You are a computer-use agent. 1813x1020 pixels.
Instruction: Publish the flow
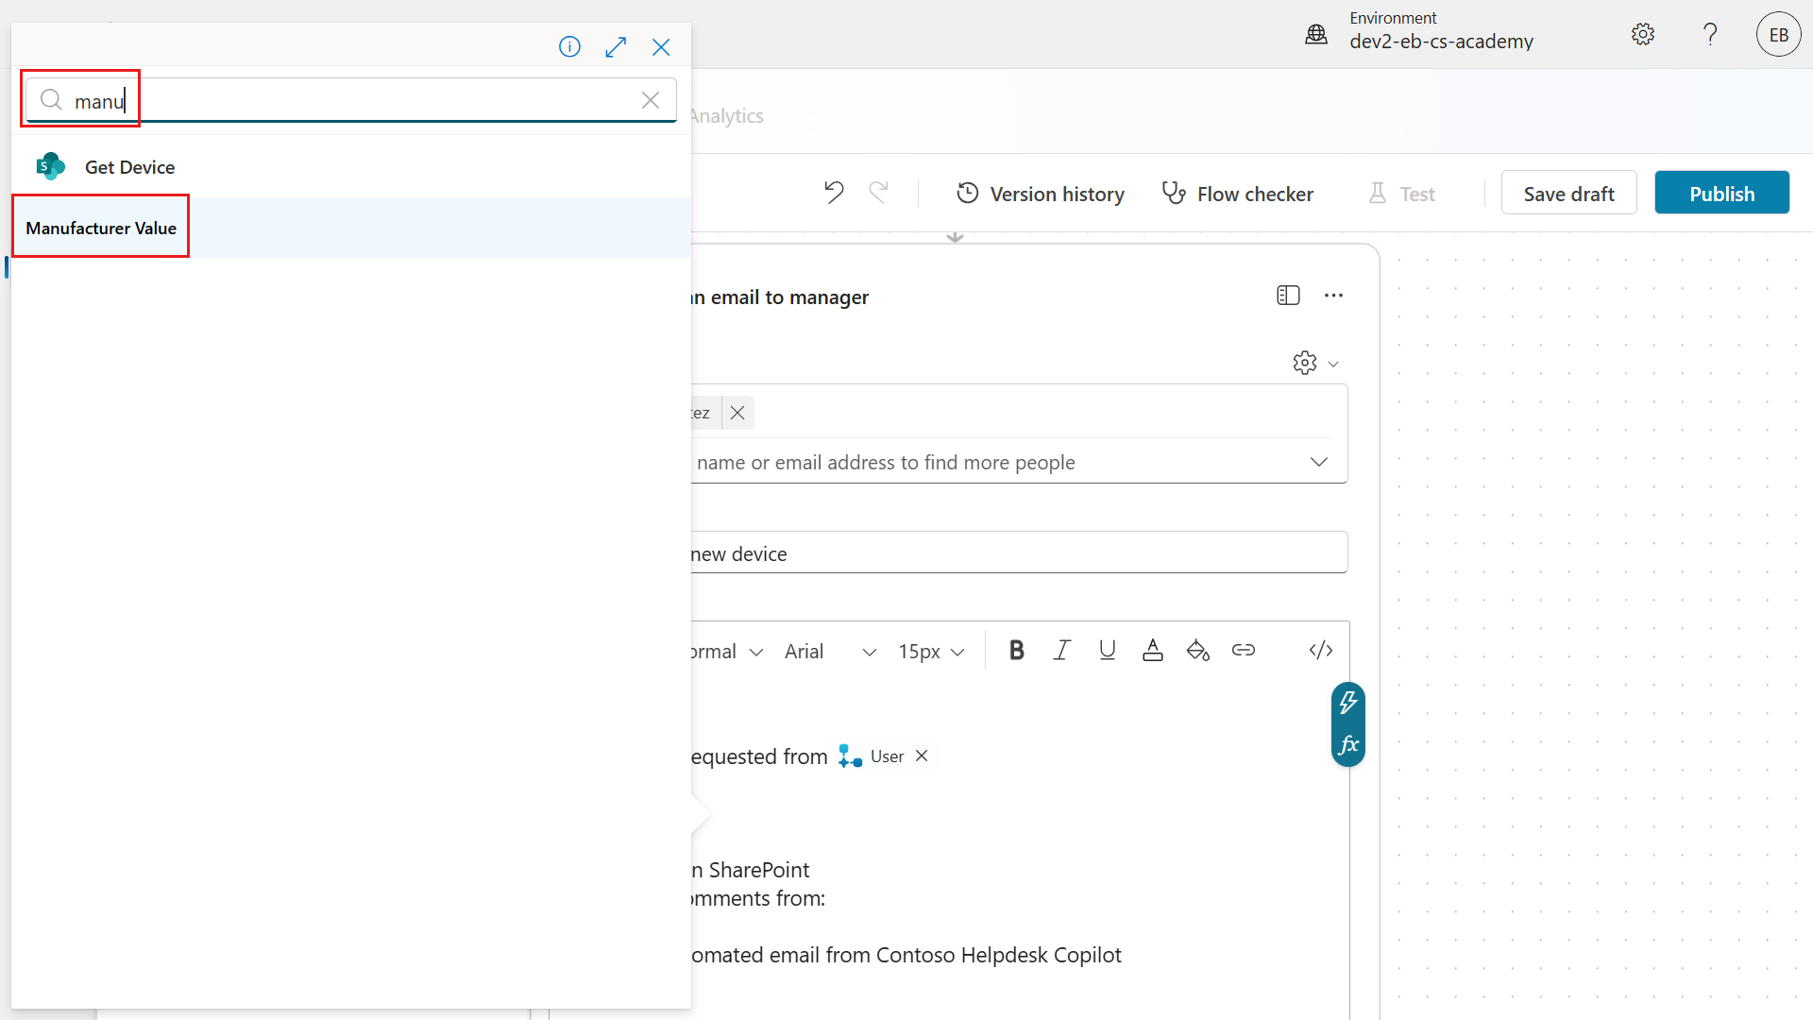point(1720,192)
